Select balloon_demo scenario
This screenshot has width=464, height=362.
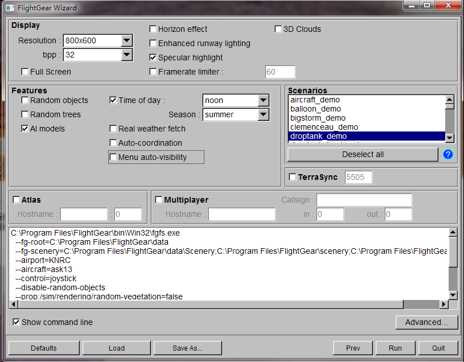pyautogui.click(x=367, y=109)
